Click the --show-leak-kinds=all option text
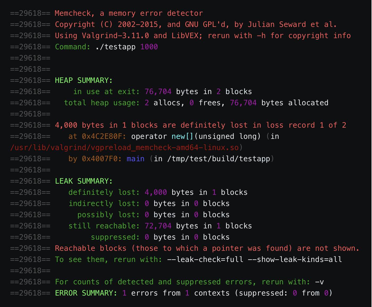This screenshot has height=307, width=372. click(x=295, y=260)
